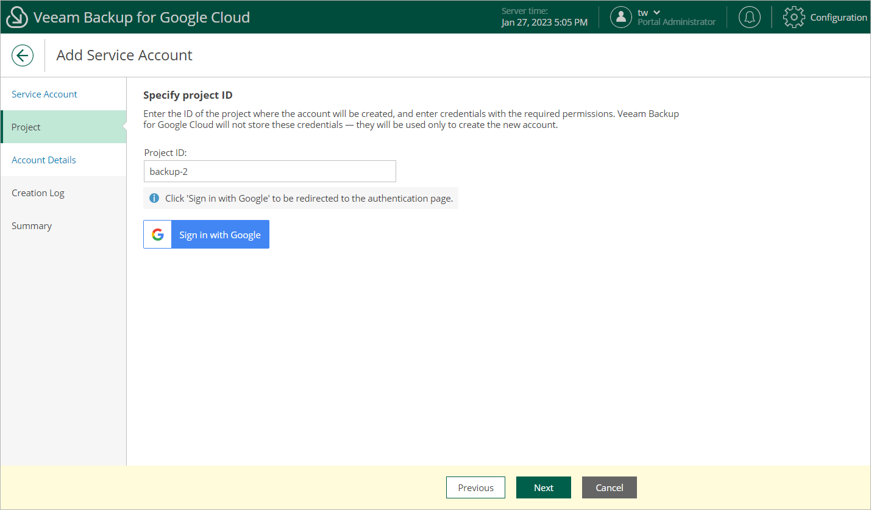The image size is (871, 510).
Task: Click the Configuration gear icon
Action: [x=794, y=18]
